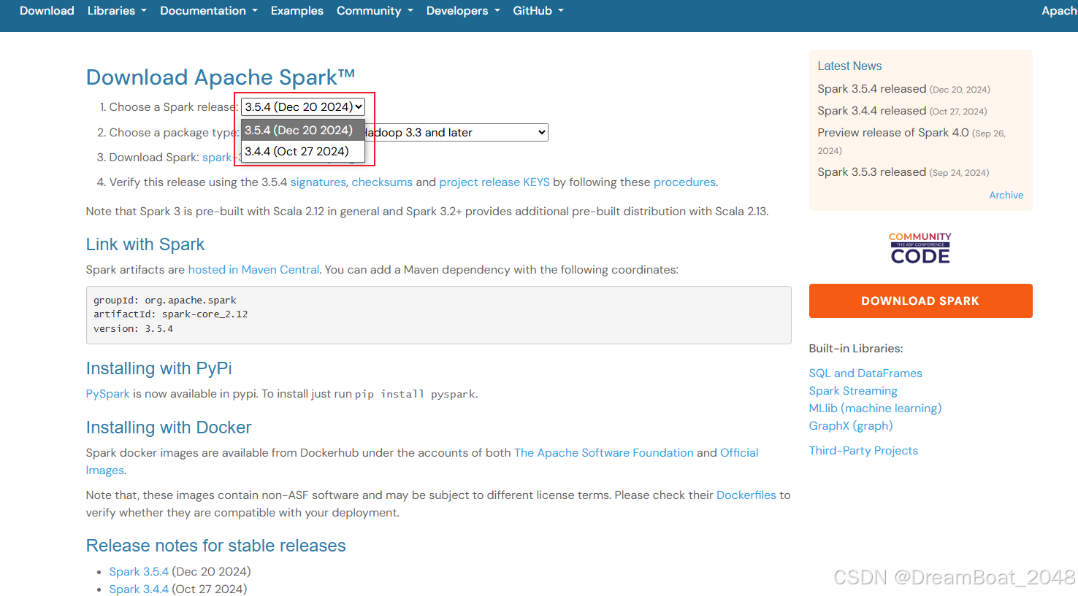The height and width of the screenshot is (596, 1078).
Task: Click the signatures link for release verification
Action: 318,182
